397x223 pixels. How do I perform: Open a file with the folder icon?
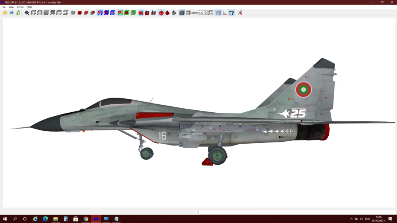[x=5, y=13]
